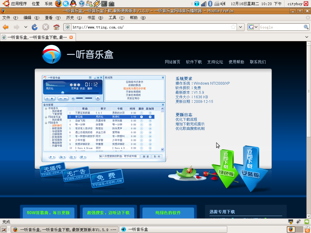Screen dimensions: 311x233
Task: Click the 一听音乐盒 round logo
Action: [x=52, y=54]
